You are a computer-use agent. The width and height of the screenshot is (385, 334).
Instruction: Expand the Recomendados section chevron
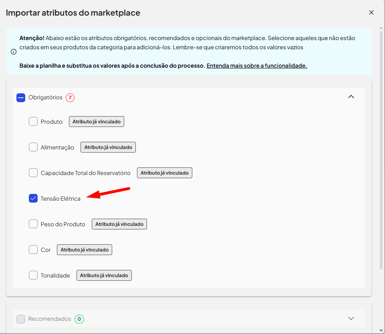[351, 318]
